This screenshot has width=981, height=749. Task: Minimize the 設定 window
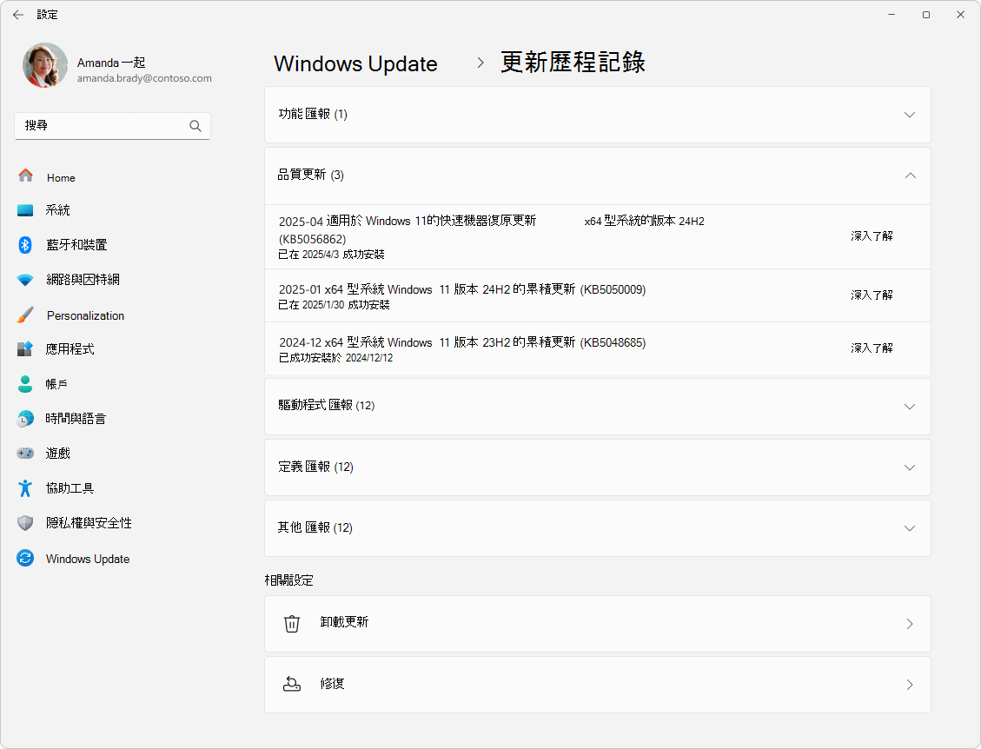(x=892, y=15)
